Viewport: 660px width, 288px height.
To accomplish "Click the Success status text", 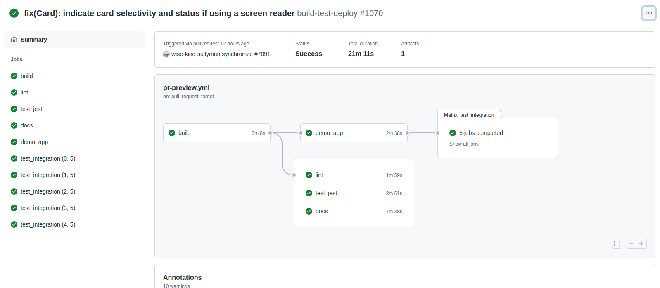I will [x=309, y=54].
